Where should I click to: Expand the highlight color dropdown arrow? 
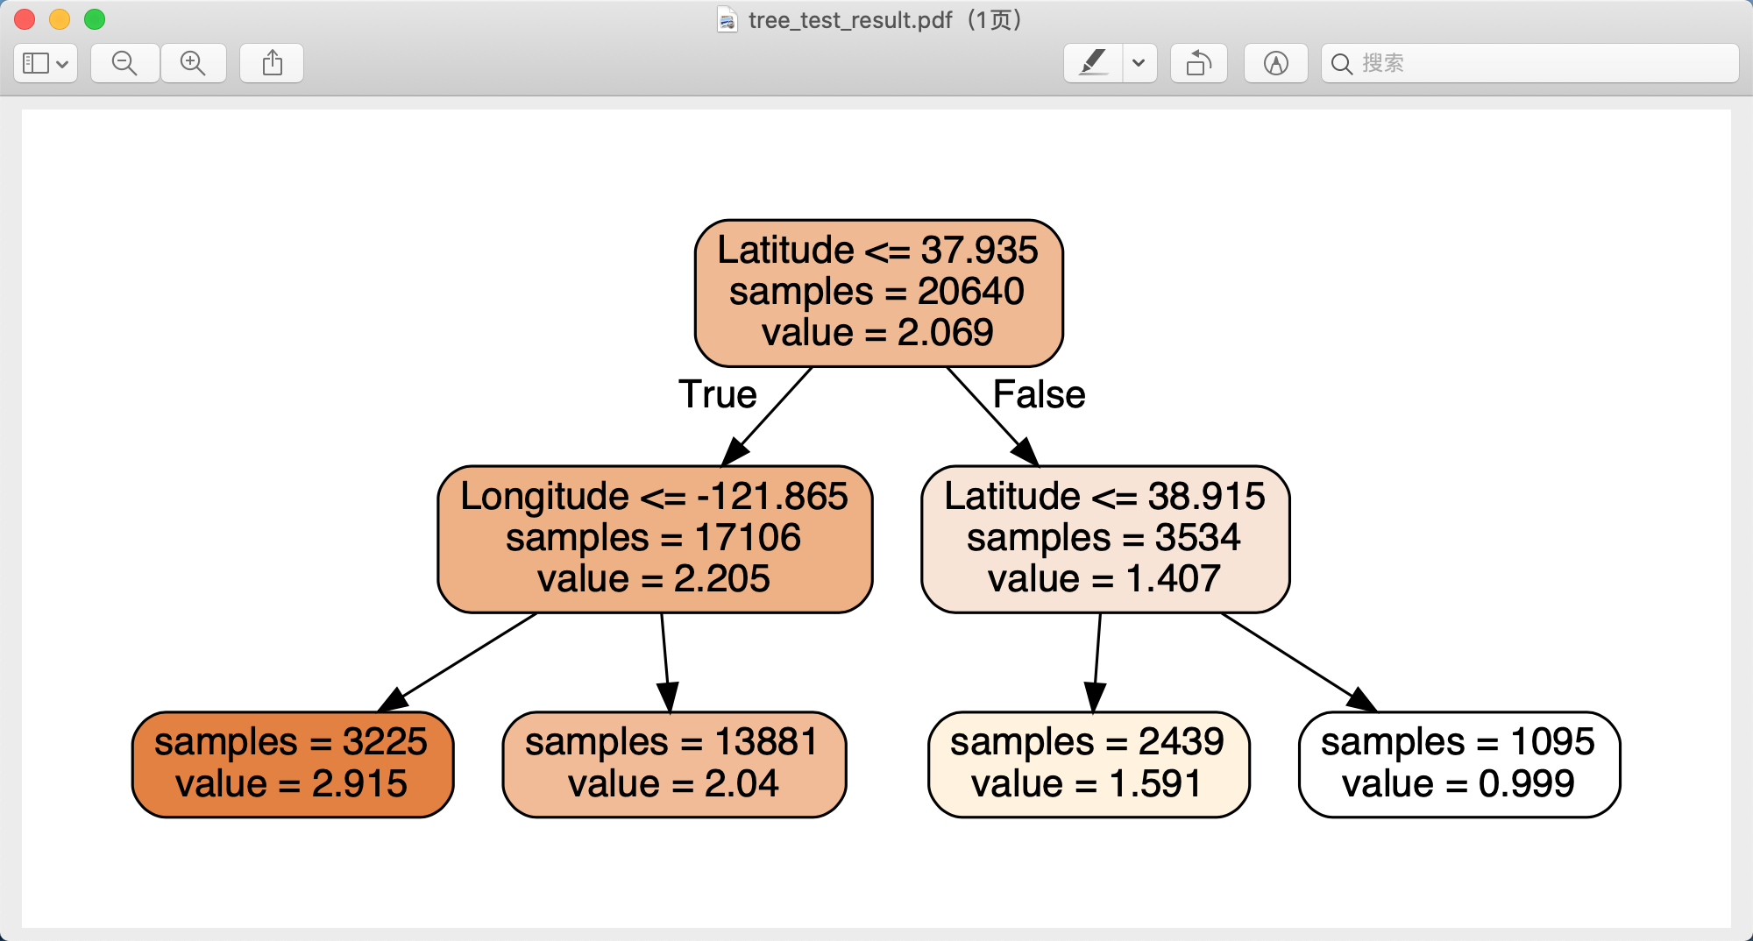tap(1139, 63)
